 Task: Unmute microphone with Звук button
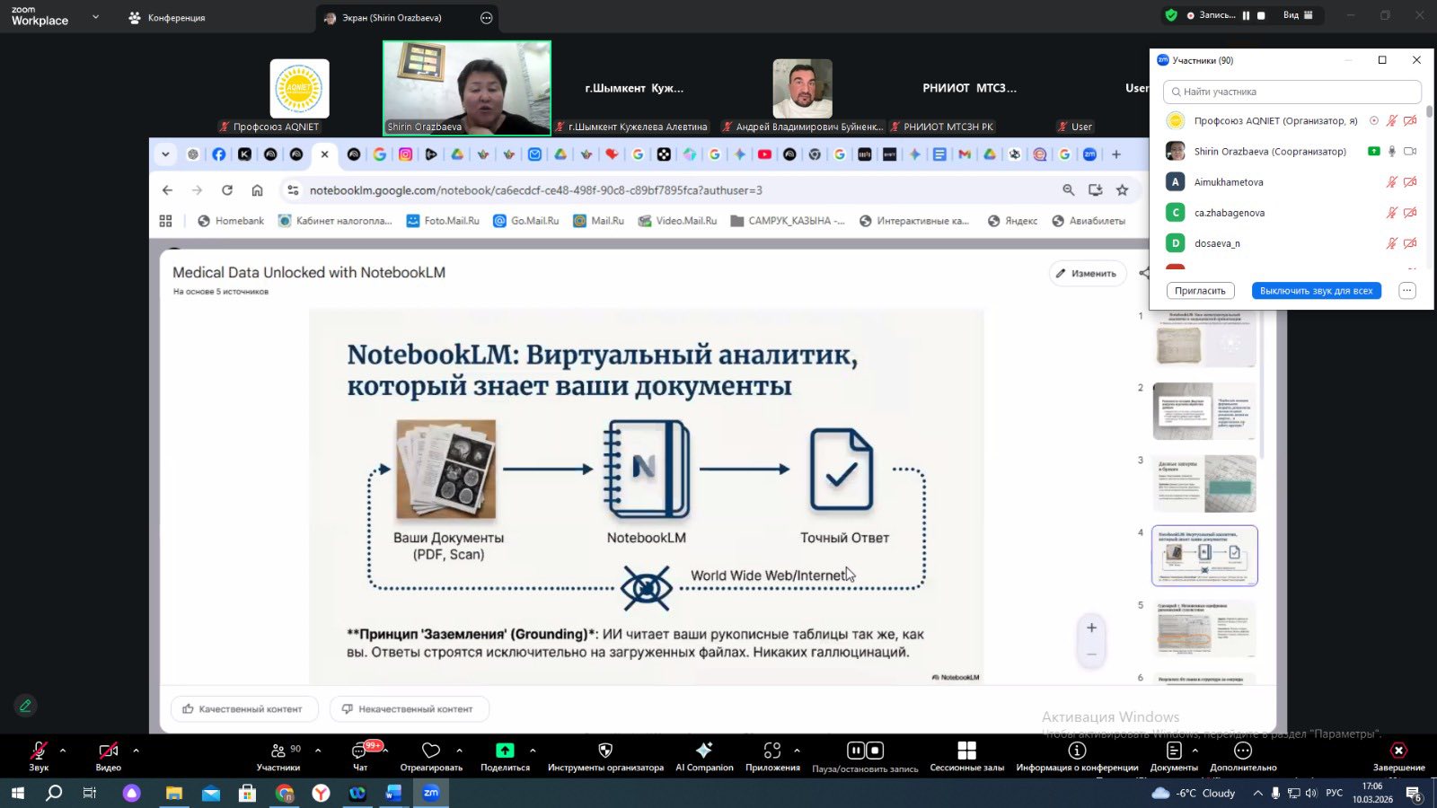tap(39, 751)
